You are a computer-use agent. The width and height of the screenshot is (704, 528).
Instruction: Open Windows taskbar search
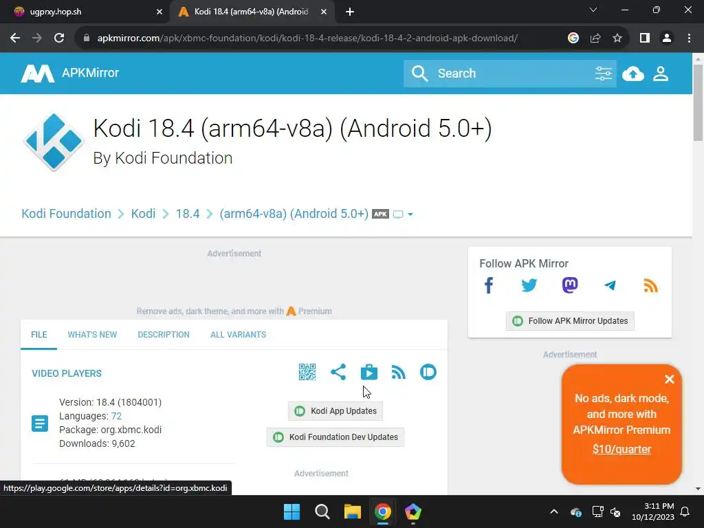[322, 511]
